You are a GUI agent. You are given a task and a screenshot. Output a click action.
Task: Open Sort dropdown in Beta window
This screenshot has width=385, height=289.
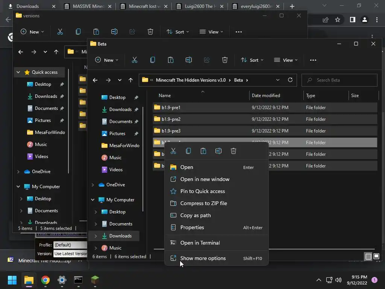(252, 60)
